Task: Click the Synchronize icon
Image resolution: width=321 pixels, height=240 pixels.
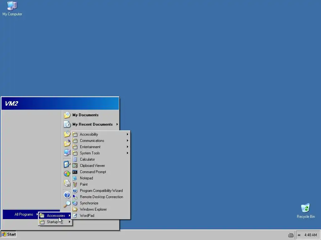Action: pos(75,203)
